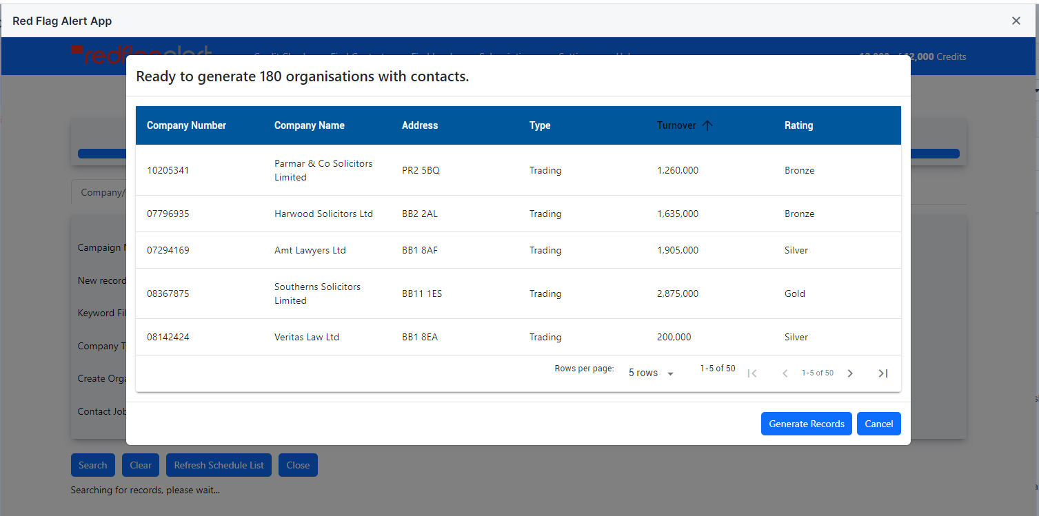Go to the previous page of results
Viewport: 1039px width, 516px height.
click(x=785, y=373)
